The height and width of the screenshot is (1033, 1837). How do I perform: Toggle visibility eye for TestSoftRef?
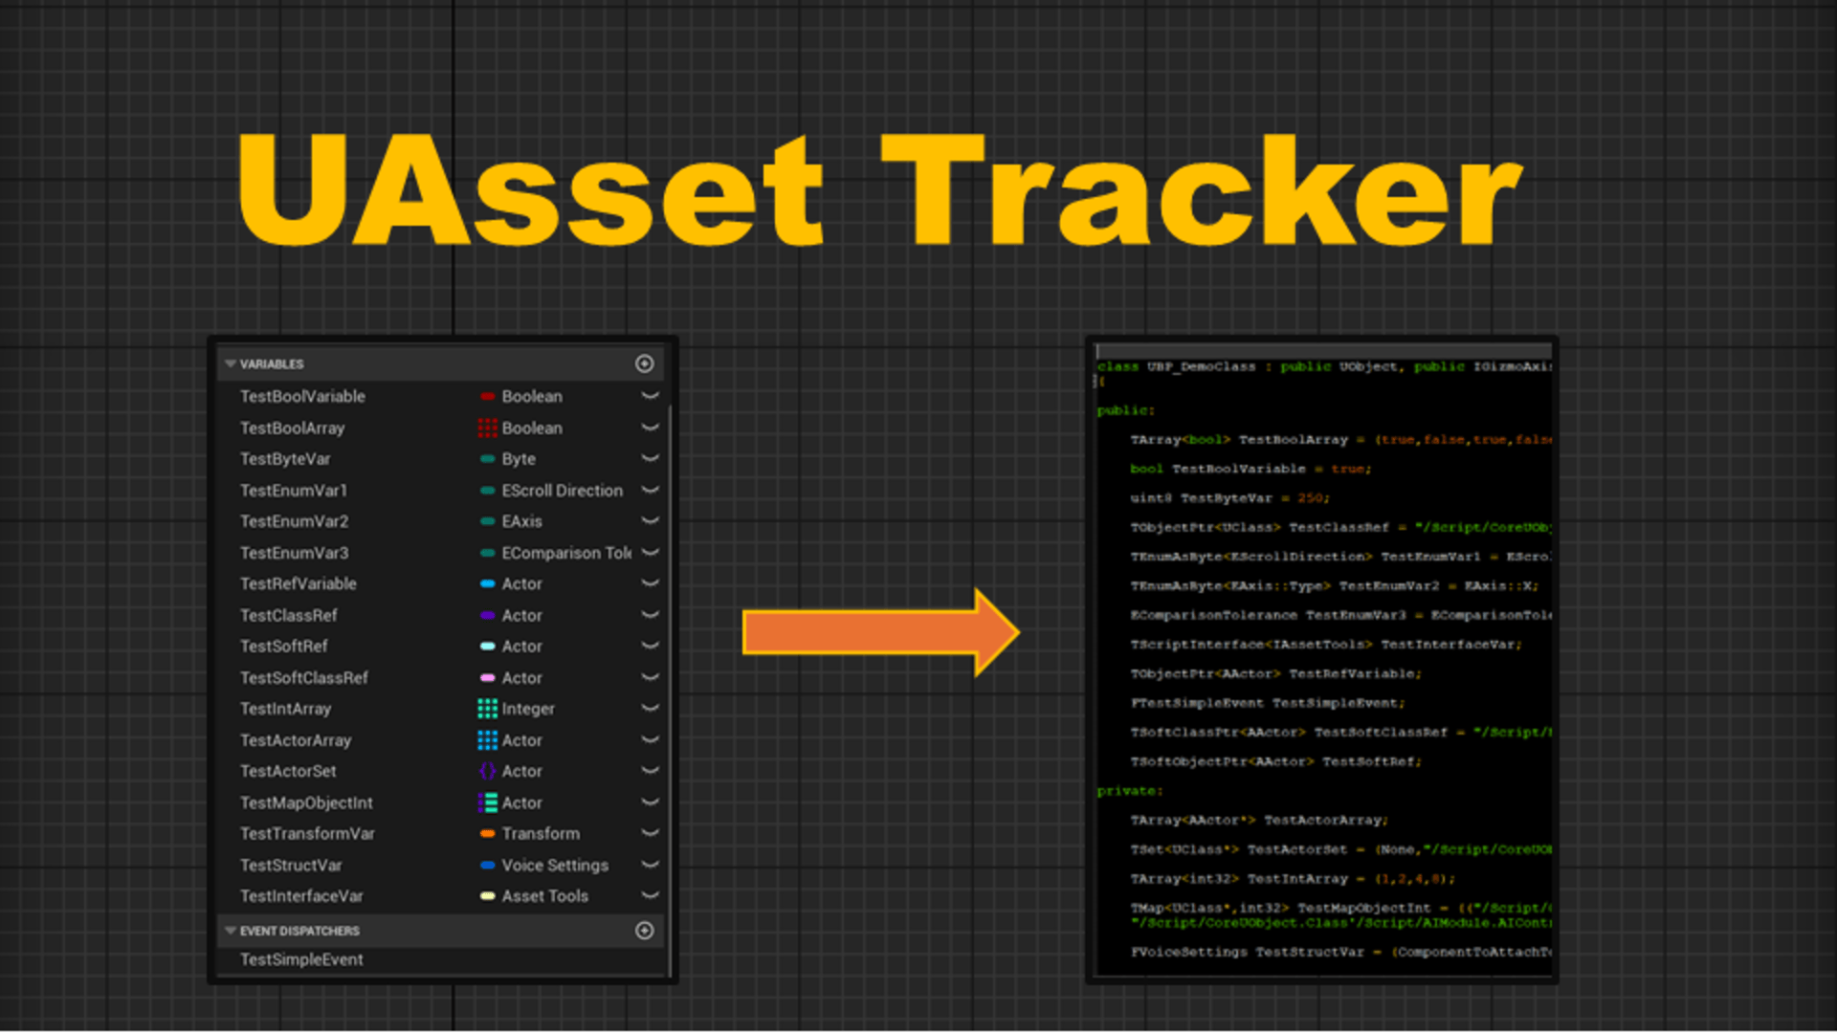(x=650, y=646)
